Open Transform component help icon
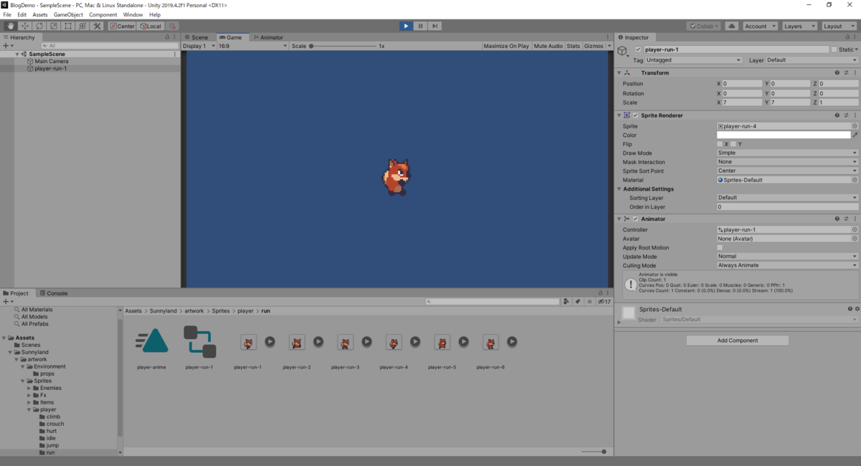Image resolution: width=861 pixels, height=466 pixels. [837, 72]
